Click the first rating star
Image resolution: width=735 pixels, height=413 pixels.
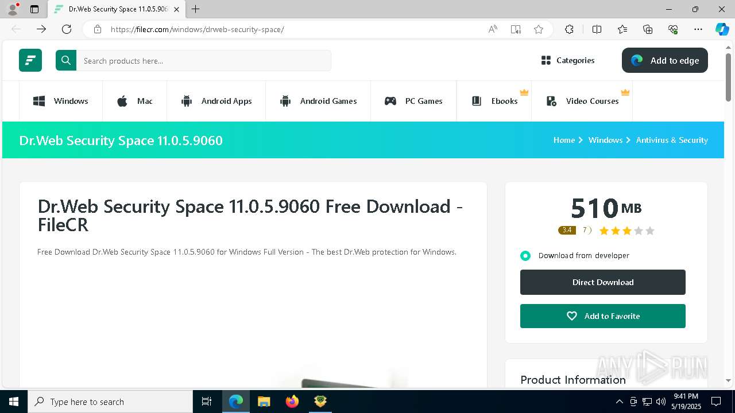(x=604, y=231)
